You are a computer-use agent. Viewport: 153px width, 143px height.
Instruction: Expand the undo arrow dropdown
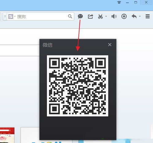(x=140, y=16)
